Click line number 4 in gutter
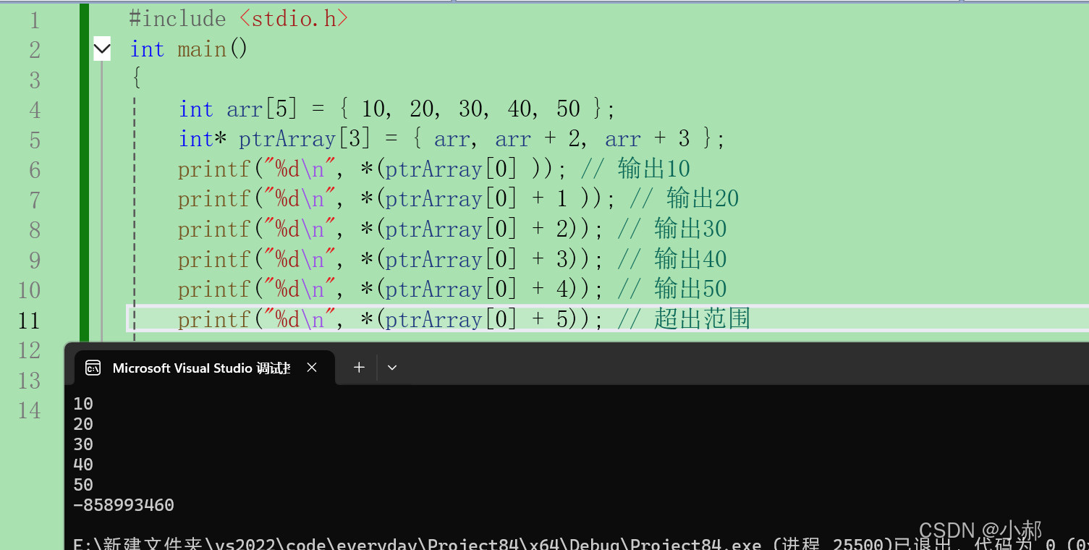This screenshot has height=550, width=1089. click(x=34, y=110)
